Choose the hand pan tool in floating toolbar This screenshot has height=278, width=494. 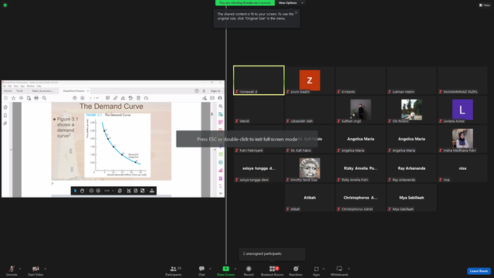pyautogui.click(x=83, y=191)
